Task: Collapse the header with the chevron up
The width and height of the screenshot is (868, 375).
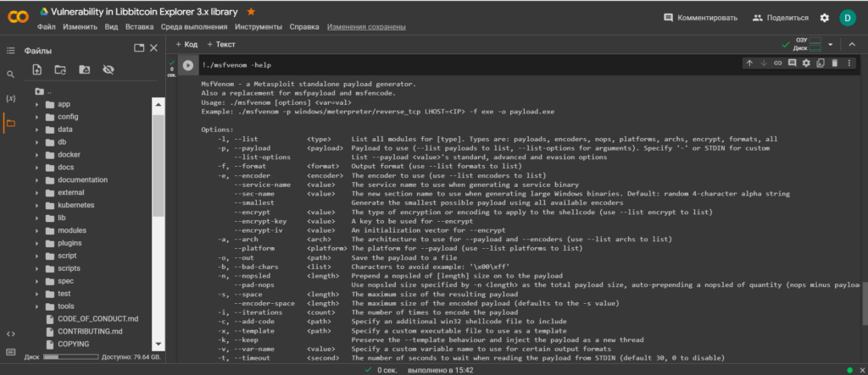Action: click(852, 44)
